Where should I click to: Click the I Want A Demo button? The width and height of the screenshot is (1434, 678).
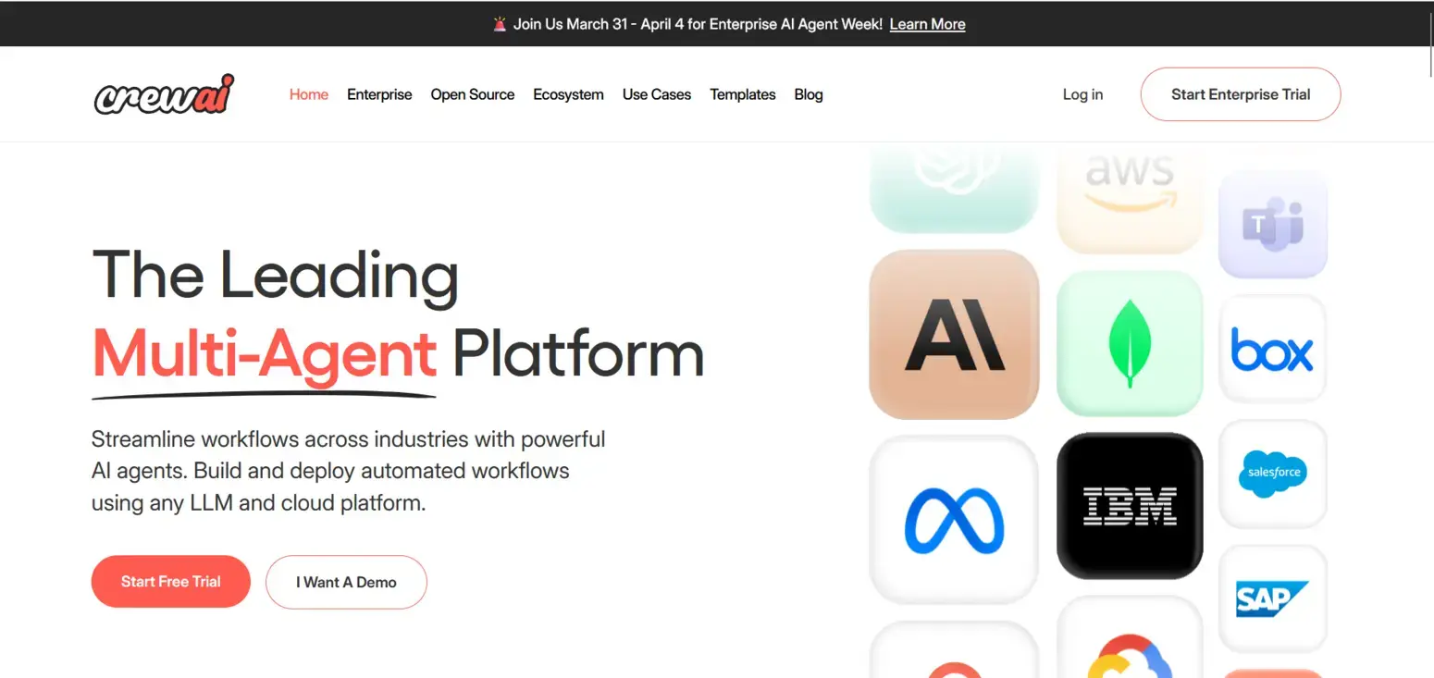point(346,582)
